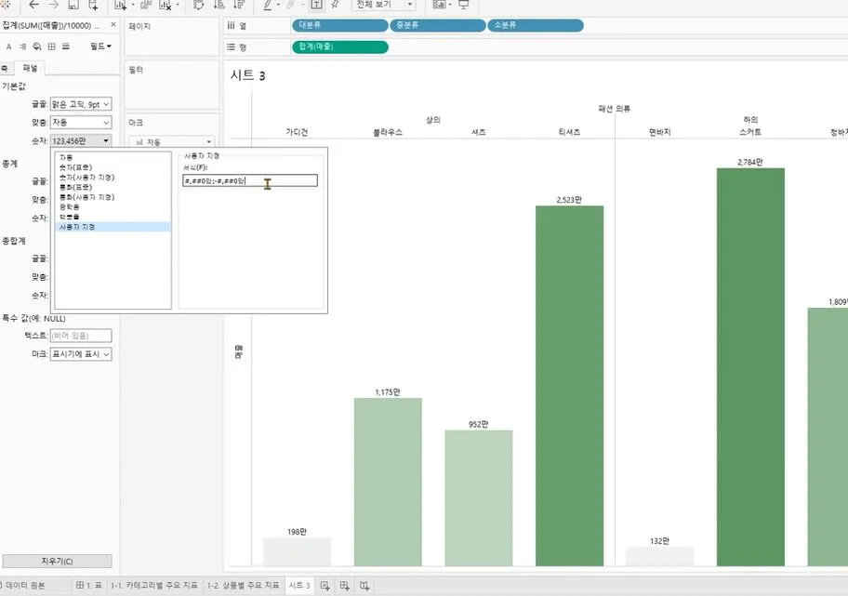Click the Clear sheet toolbar icon
Viewport: 848px width, 596px height.
[165, 5]
